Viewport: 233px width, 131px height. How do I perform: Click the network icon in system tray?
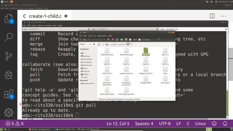pyautogui.click(x=207, y=1)
